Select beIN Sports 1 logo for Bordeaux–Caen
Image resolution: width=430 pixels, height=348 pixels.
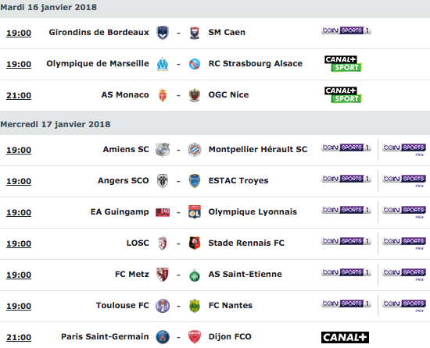(x=346, y=30)
